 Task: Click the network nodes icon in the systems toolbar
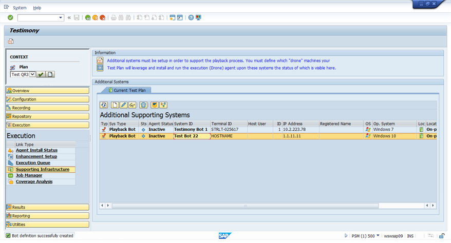(163, 105)
